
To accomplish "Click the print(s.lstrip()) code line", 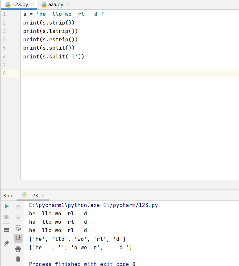I will pyautogui.click(x=50, y=31).
